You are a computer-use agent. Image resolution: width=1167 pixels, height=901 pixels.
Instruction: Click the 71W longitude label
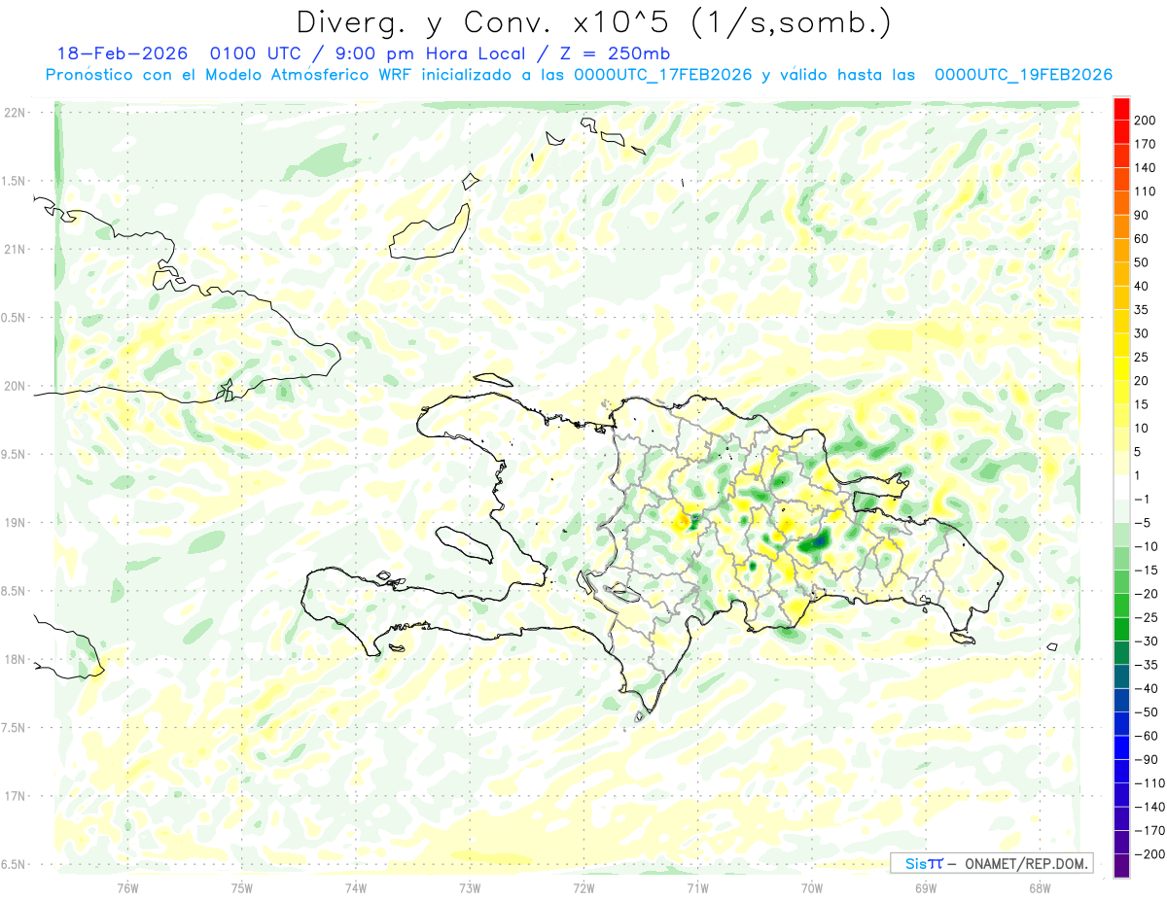697,887
